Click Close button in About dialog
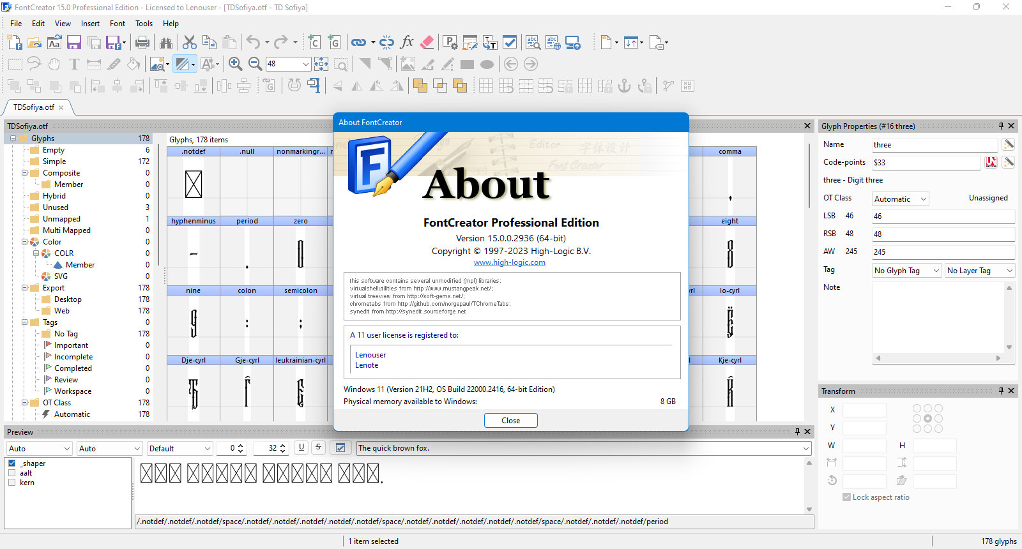Image resolution: width=1022 pixels, height=549 pixels. click(x=510, y=420)
